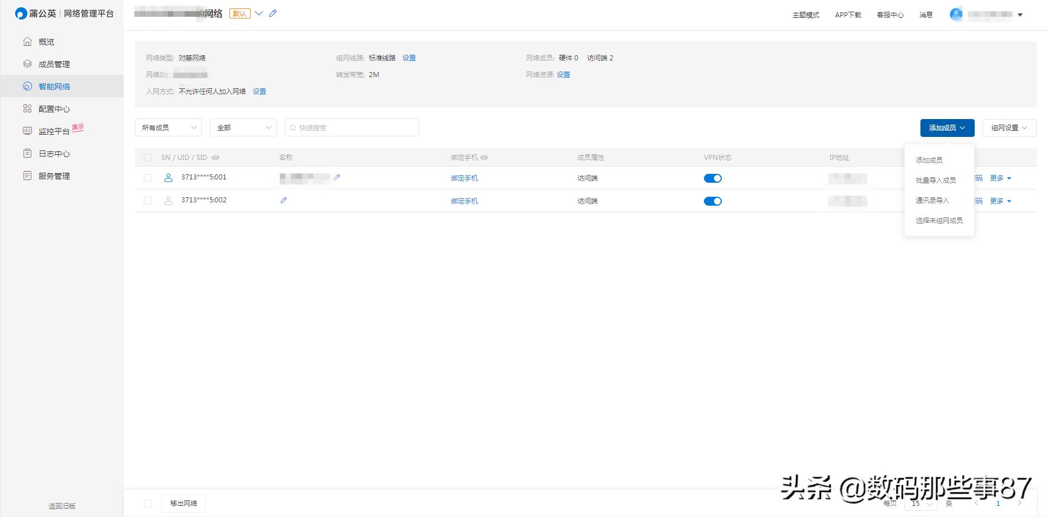This screenshot has width=1048, height=517.
Task: Click the user avatar in top bar
Action: [956, 15]
